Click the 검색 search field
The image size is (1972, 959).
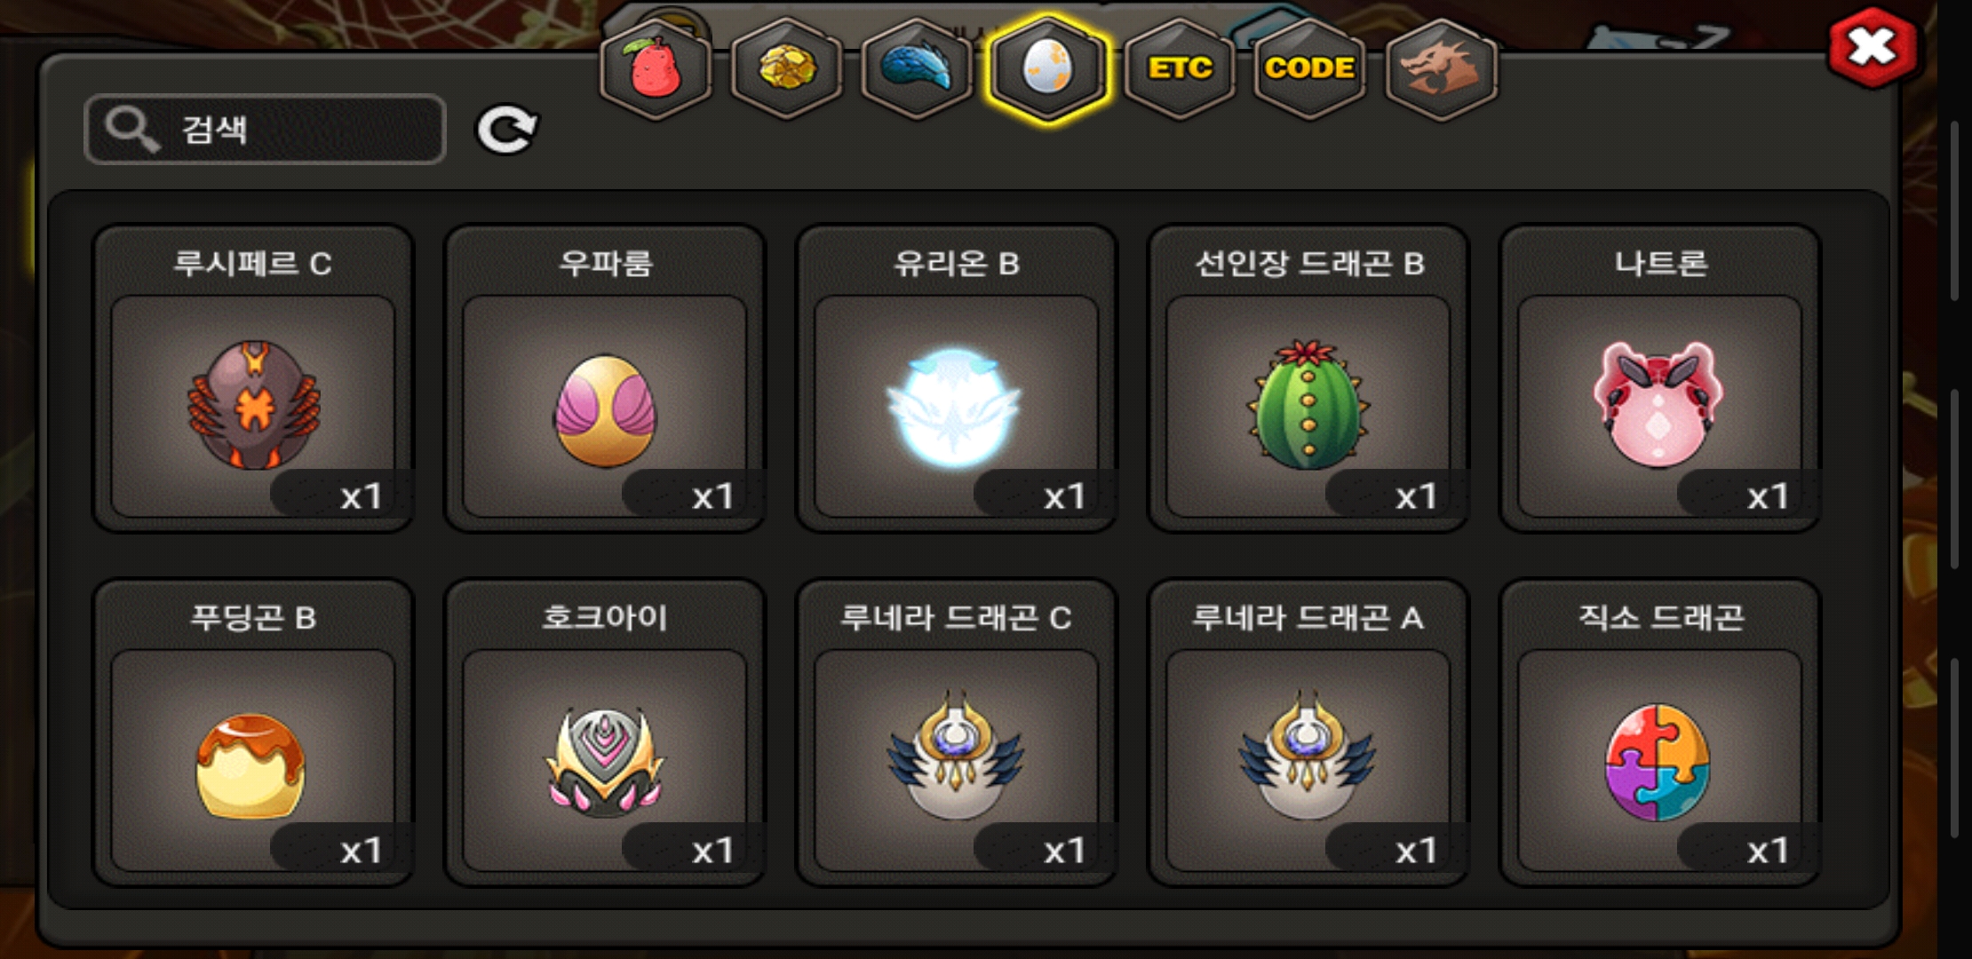tap(265, 130)
